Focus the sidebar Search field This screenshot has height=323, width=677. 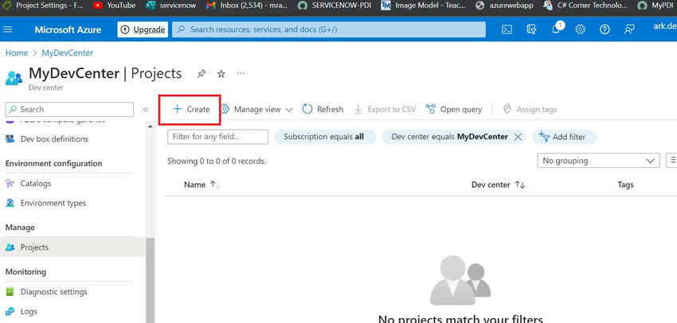point(69,110)
